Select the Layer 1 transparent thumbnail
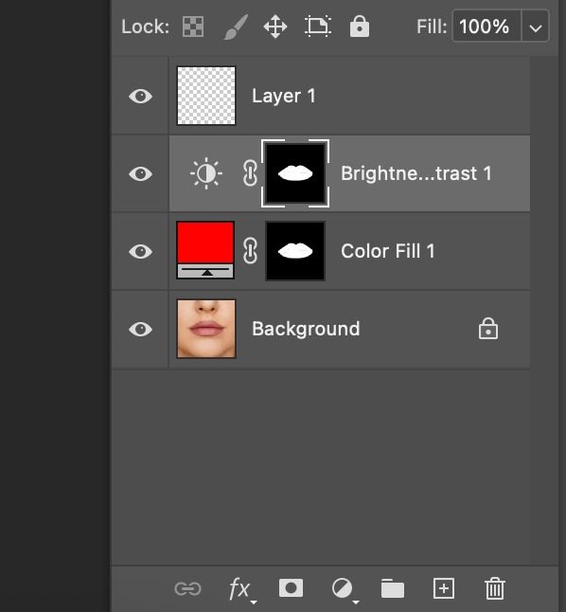This screenshot has height=612, width=566. click(206, 96)
